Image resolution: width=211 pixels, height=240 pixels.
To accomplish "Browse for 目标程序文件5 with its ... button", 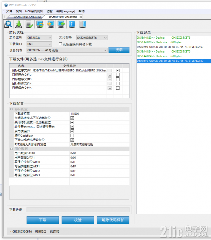I will 110,88.
